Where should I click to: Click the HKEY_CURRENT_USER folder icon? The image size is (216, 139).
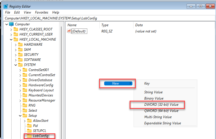coord(16,34)
